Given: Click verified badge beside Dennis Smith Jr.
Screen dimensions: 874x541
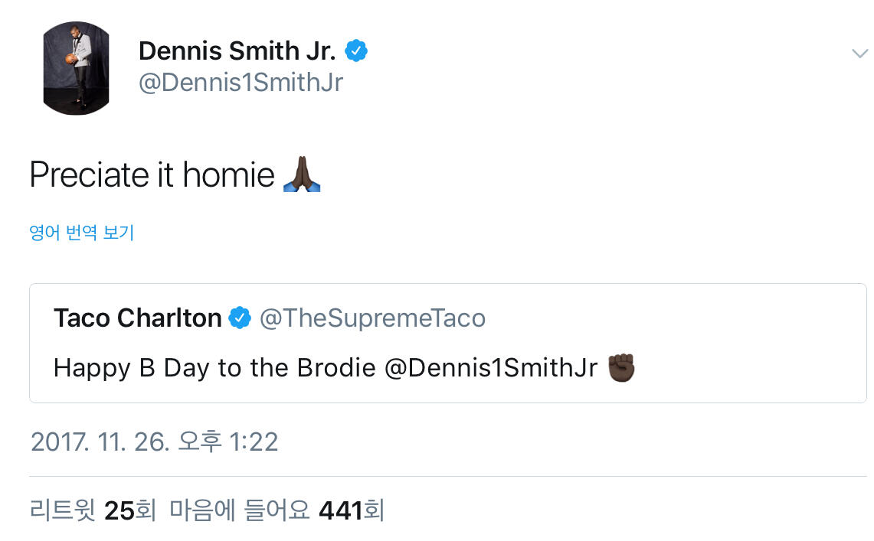Looking at the screenshot, I should tap(355, 51).
